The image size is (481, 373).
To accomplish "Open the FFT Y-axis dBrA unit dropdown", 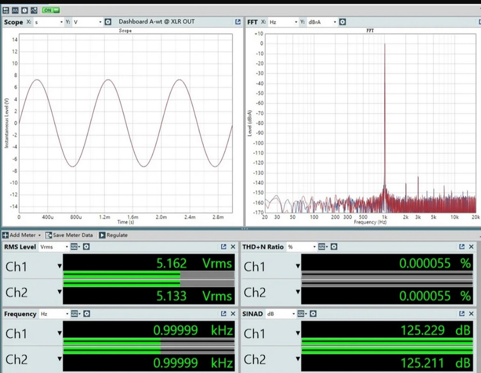I will coord(322,22).
